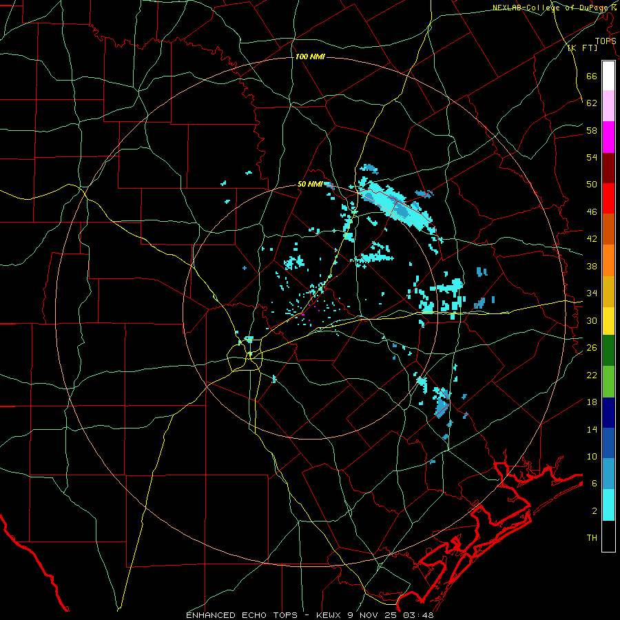Viewport: 620px width, 620px height.
Task: Click the magenta legend swatch
Action: pyautogui.click(x=608, y=137)
